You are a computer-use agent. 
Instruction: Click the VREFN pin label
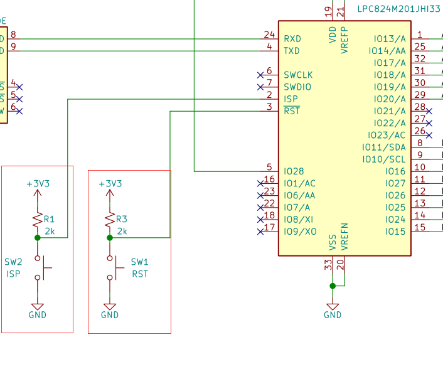click(344, 237)
